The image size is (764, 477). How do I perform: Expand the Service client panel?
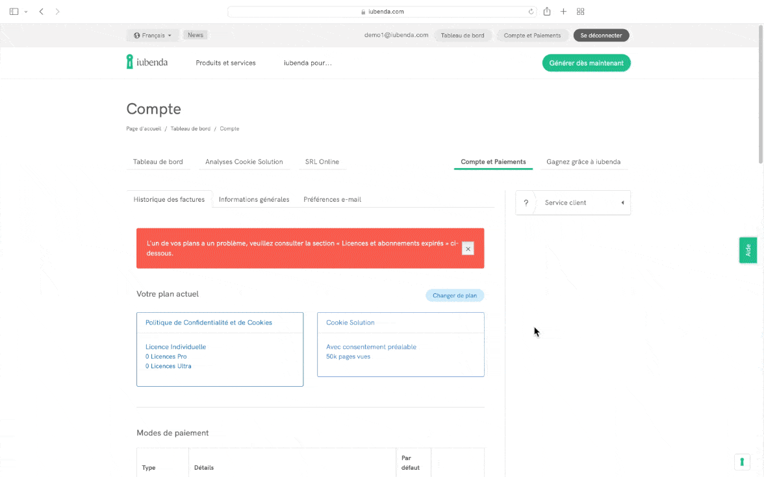pyautogui.click(x=622, y=202)
